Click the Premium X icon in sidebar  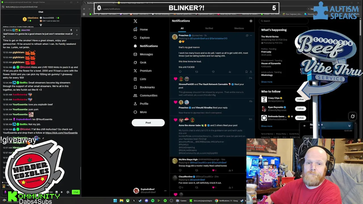pos(135,71)
